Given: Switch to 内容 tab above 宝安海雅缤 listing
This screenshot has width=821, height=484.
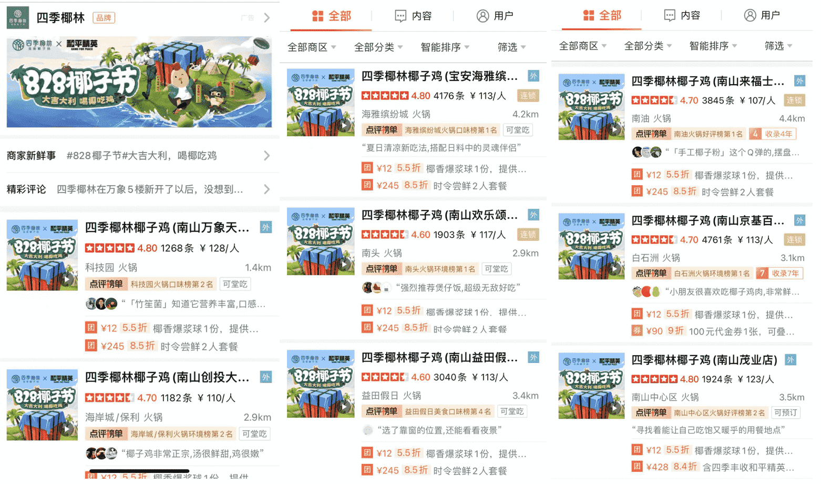Looking at the screenshot, I should click(x=413, y=16).
